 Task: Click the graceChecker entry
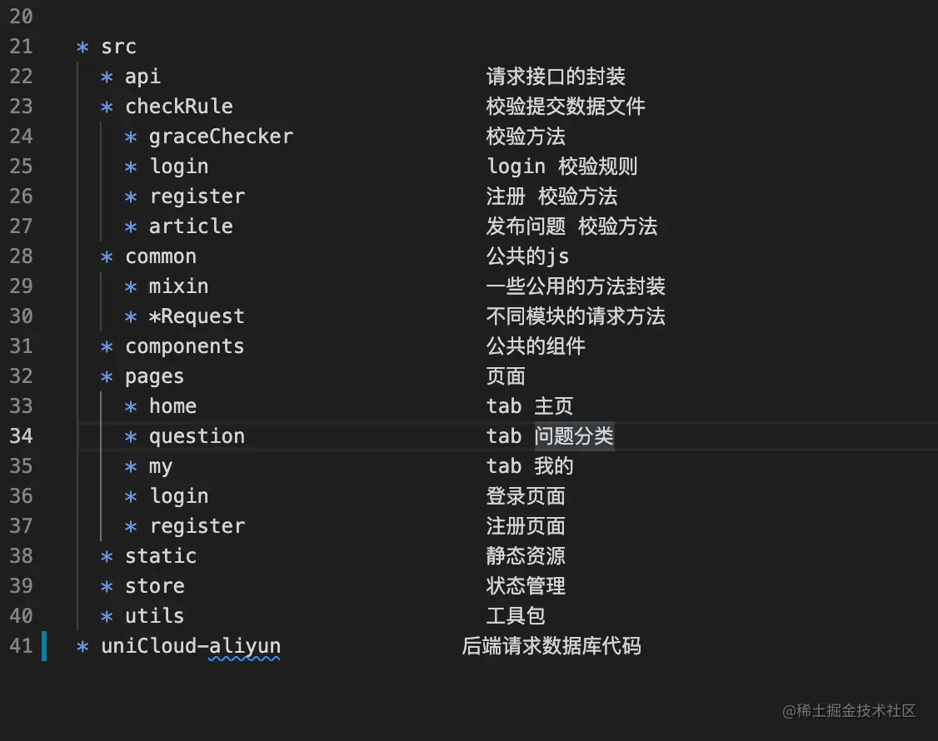pos(221,137)
